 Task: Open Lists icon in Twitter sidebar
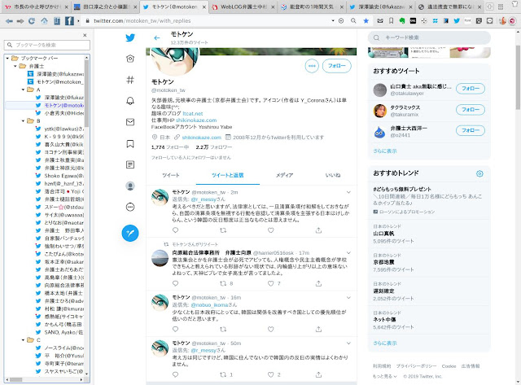point(130,164)
